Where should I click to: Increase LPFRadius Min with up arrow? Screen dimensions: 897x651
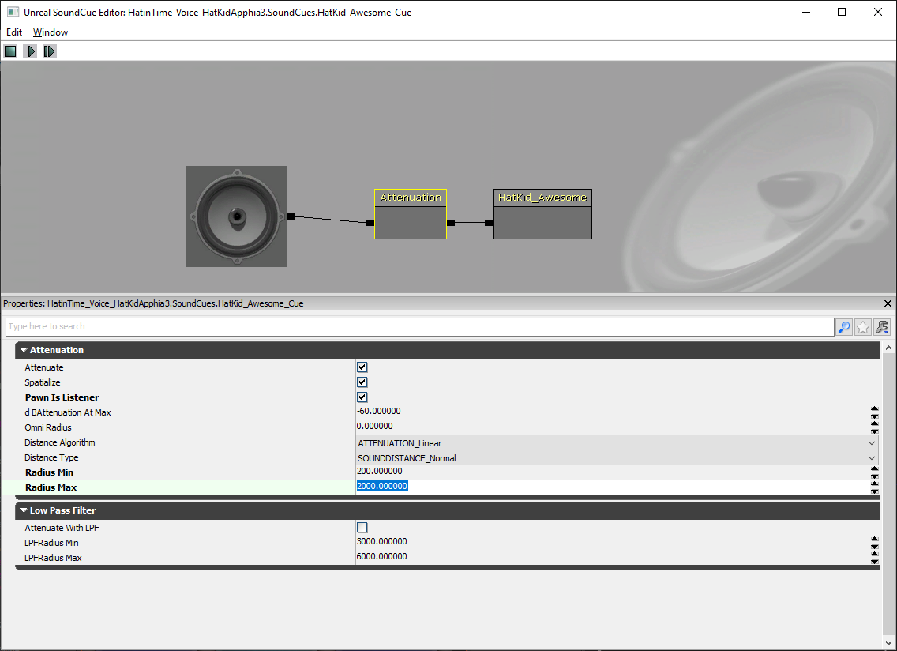point(875,540)
